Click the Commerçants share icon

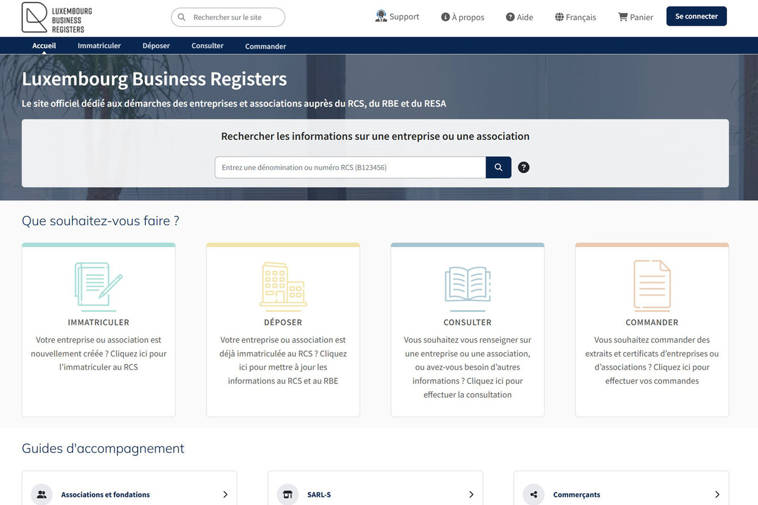click(x=533, y=494)
